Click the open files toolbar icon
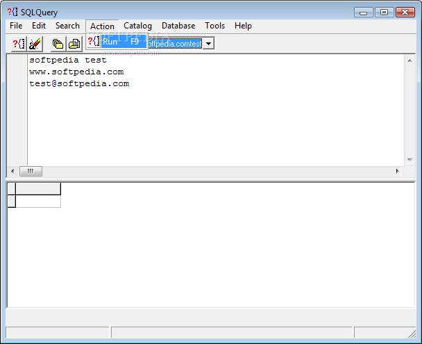Image resolution: width=422 pixels, height=344 pixels. tap(58, 44)
